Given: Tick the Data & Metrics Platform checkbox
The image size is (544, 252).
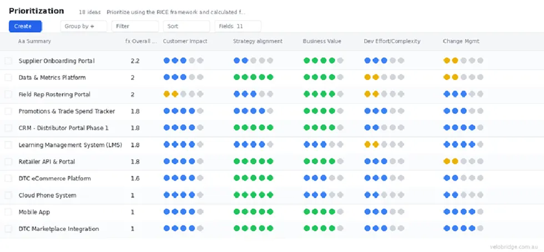Looking at the screenshot, I should (x=8, y=77).
